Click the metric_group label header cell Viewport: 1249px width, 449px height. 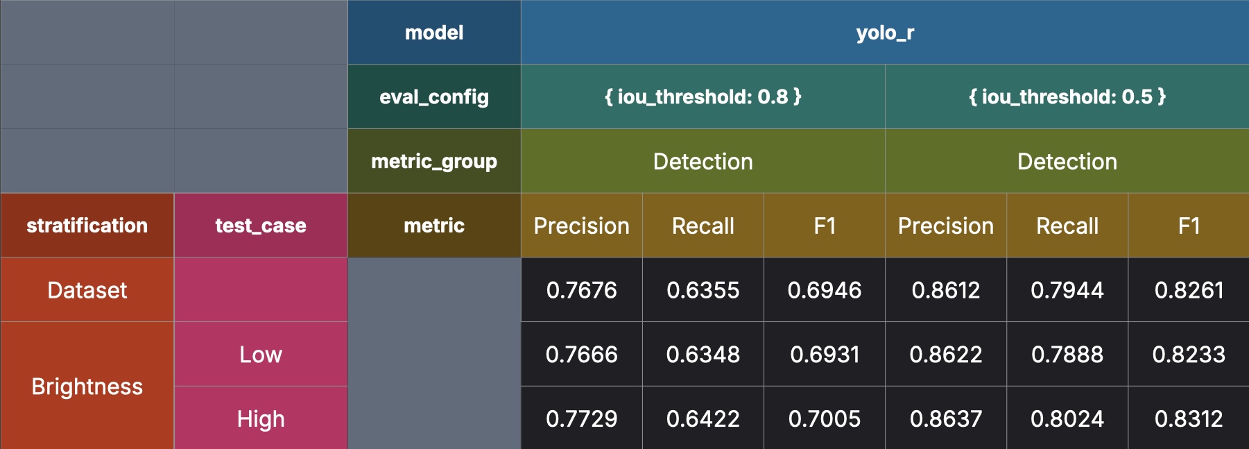point(434,161)
